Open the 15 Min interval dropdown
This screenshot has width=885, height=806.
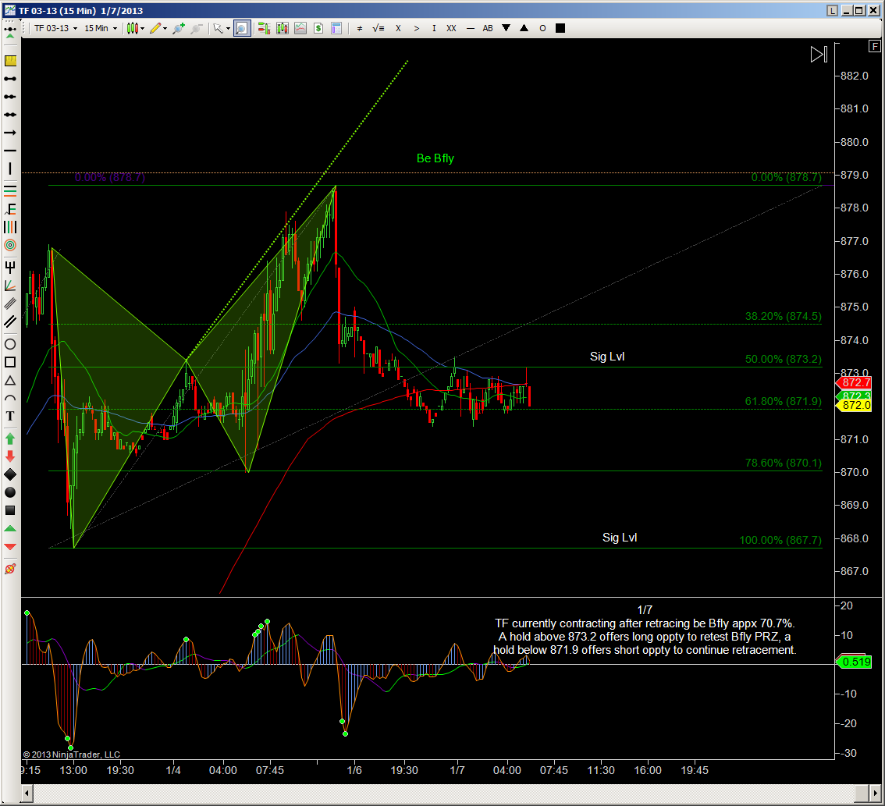click(x=100, y=28)
